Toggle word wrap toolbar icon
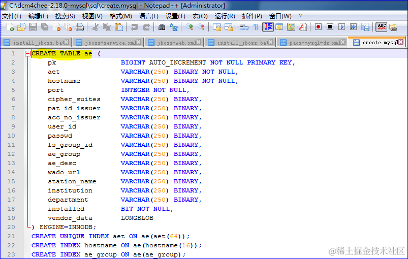 (x=244, y=27)
